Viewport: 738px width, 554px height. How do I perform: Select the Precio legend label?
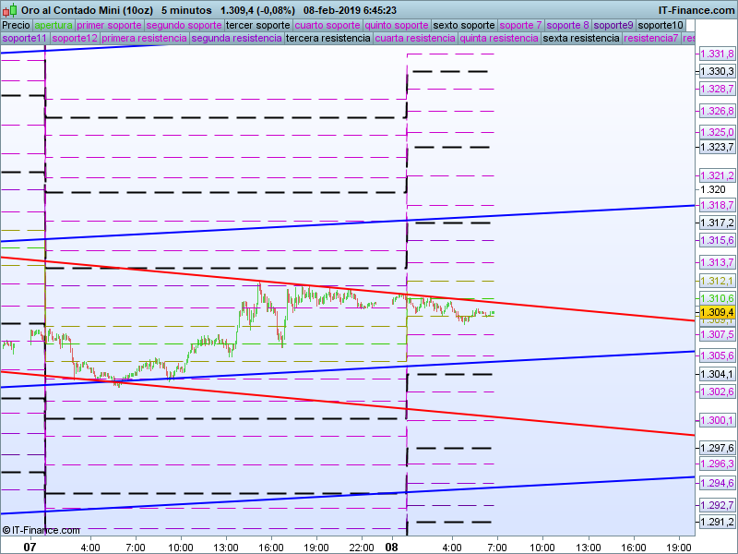pos(16,25)
